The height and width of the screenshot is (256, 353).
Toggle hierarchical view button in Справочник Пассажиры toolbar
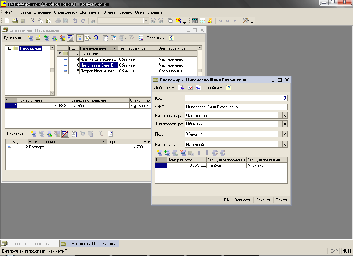(80, 38)
